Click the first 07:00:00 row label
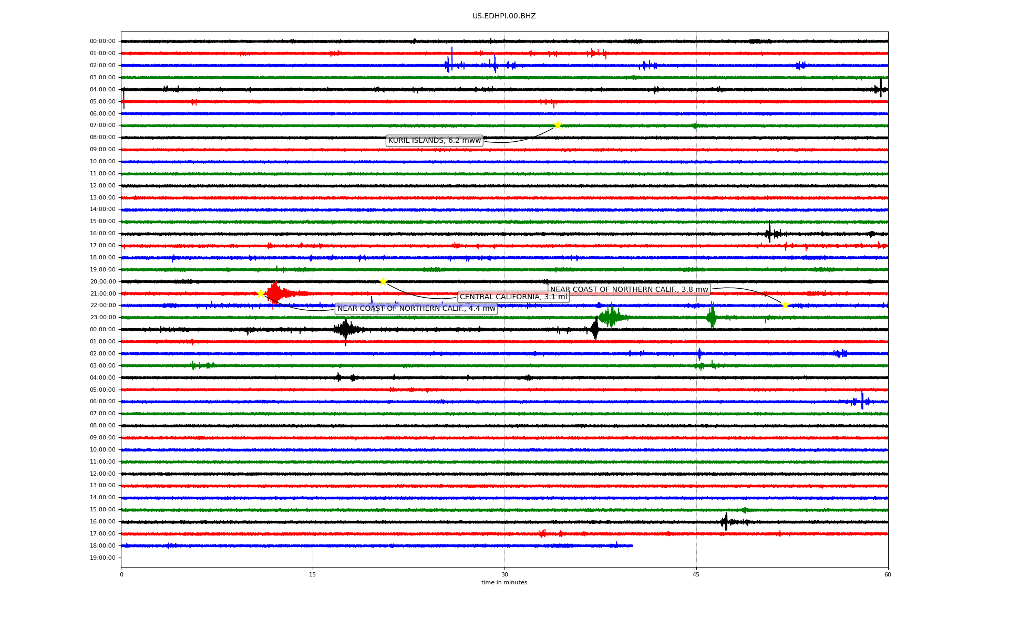Screen dimensions: 1009x630 102,125
